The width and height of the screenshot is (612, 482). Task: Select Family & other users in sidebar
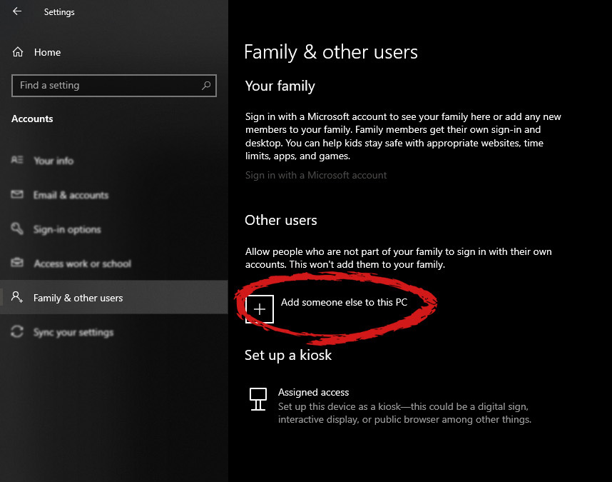(114, 297)
